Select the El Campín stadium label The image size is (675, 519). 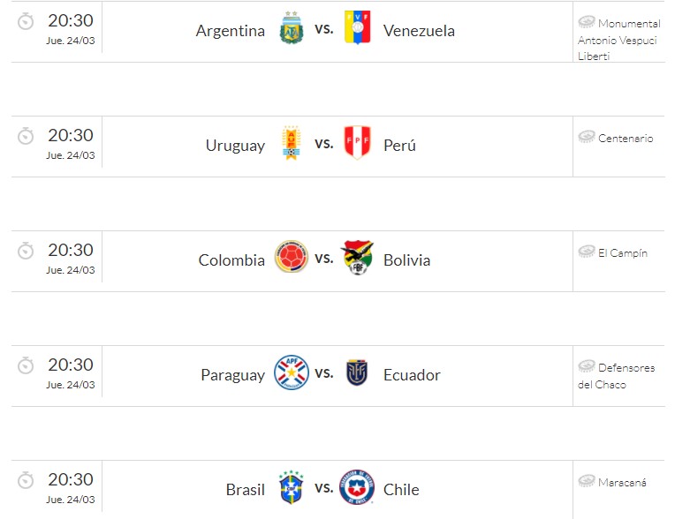point(622,253)
